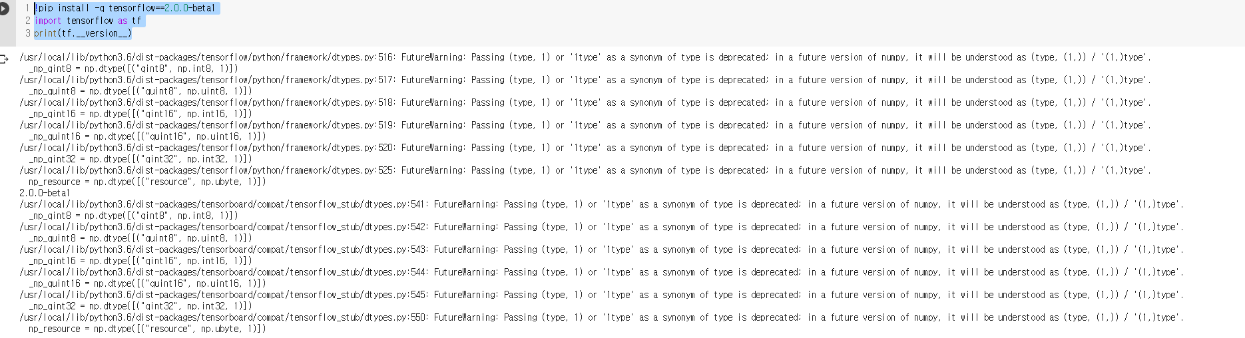Click 'np_resource = np.dtype' line below dtypes.py:525

147,182
